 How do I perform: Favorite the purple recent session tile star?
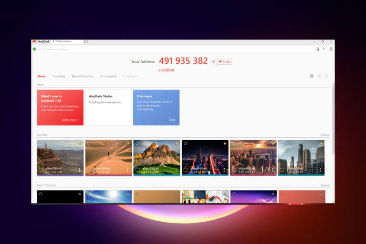273,194
